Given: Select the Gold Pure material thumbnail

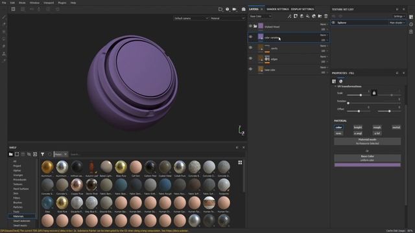Looking at the screenshot, I should tap(62, 203).
